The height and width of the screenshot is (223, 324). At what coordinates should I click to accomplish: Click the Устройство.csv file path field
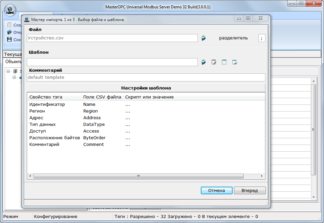[112, 38]
